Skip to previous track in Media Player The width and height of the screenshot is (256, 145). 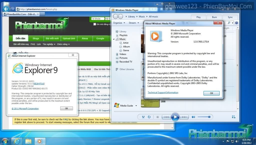pyautogui.click(x=166, y=117)
